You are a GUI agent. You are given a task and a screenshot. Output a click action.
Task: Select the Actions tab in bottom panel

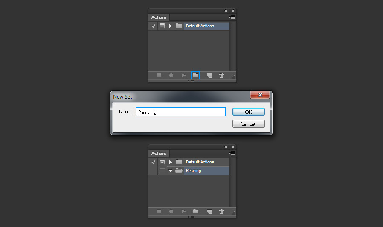[159, 154]
